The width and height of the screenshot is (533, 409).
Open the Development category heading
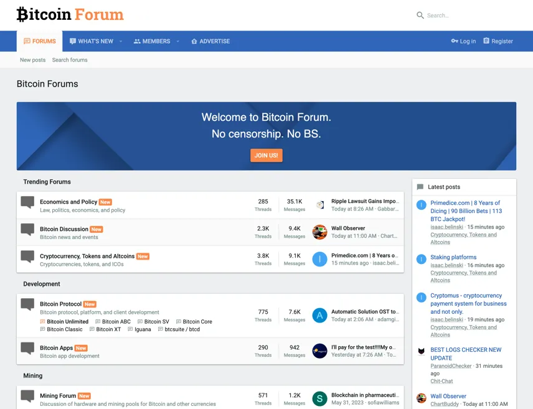click(42, 284)
